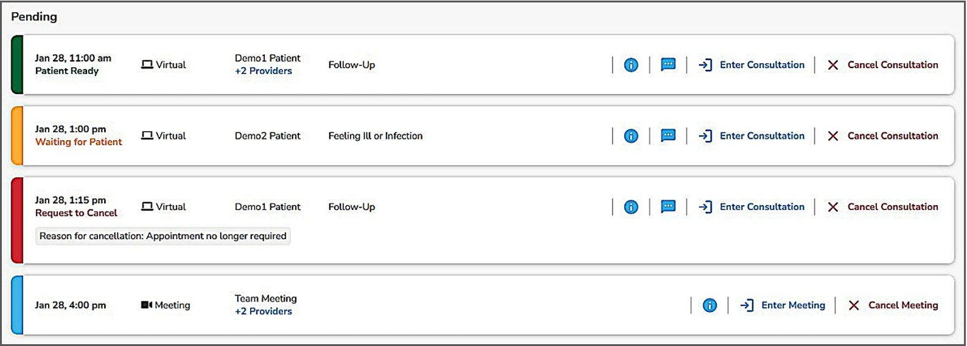This screenshot has height=346, width=967.
Task: Click the X icon on 11:00 am appointment
Action: coord(833,65)
